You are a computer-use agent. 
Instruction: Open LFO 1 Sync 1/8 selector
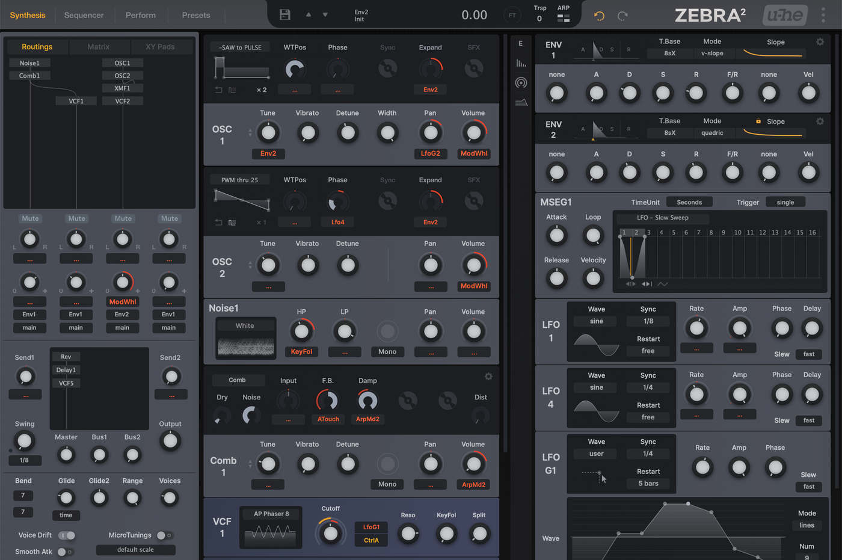tap(648, 321)
